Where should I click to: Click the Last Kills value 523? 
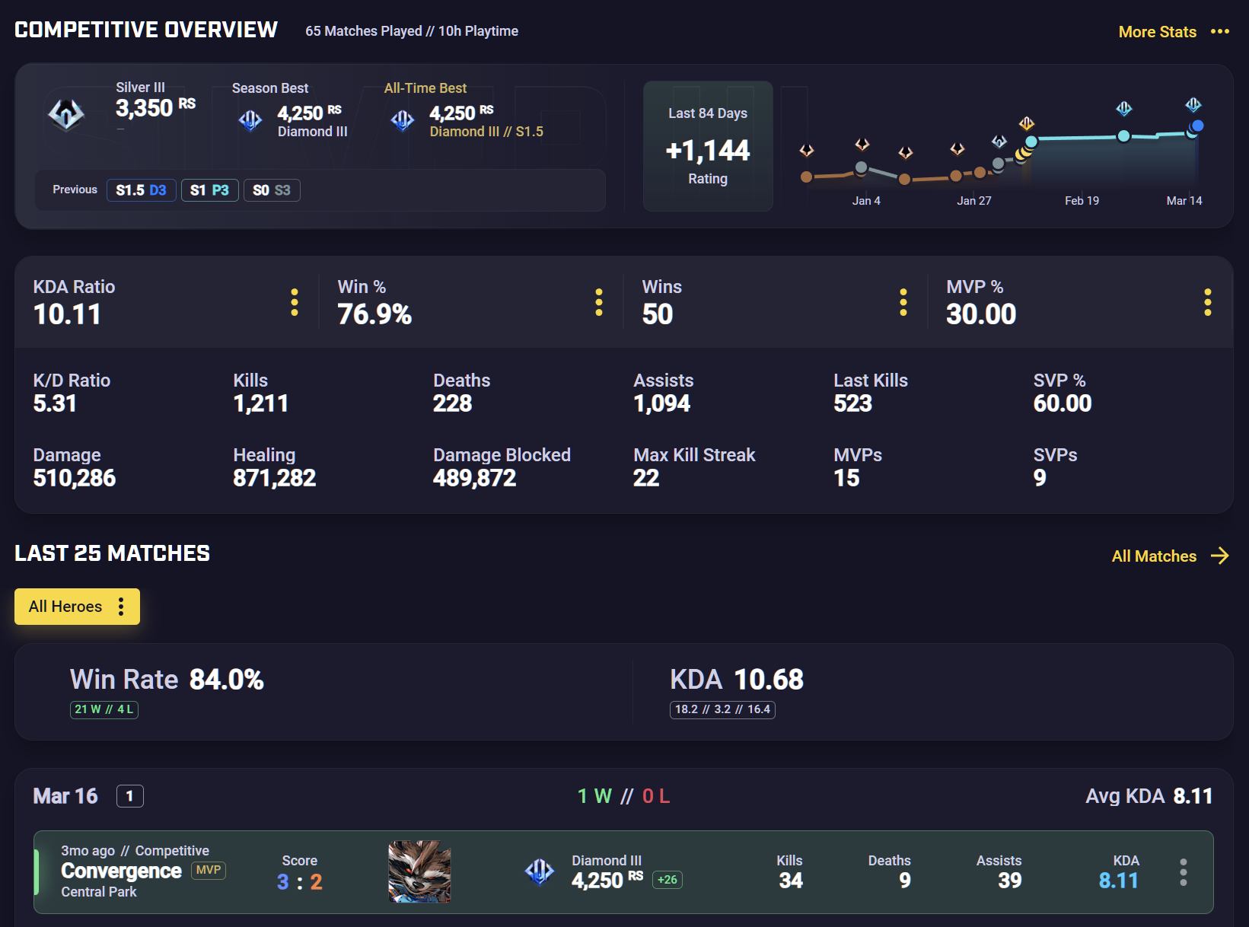click(853, 403)
